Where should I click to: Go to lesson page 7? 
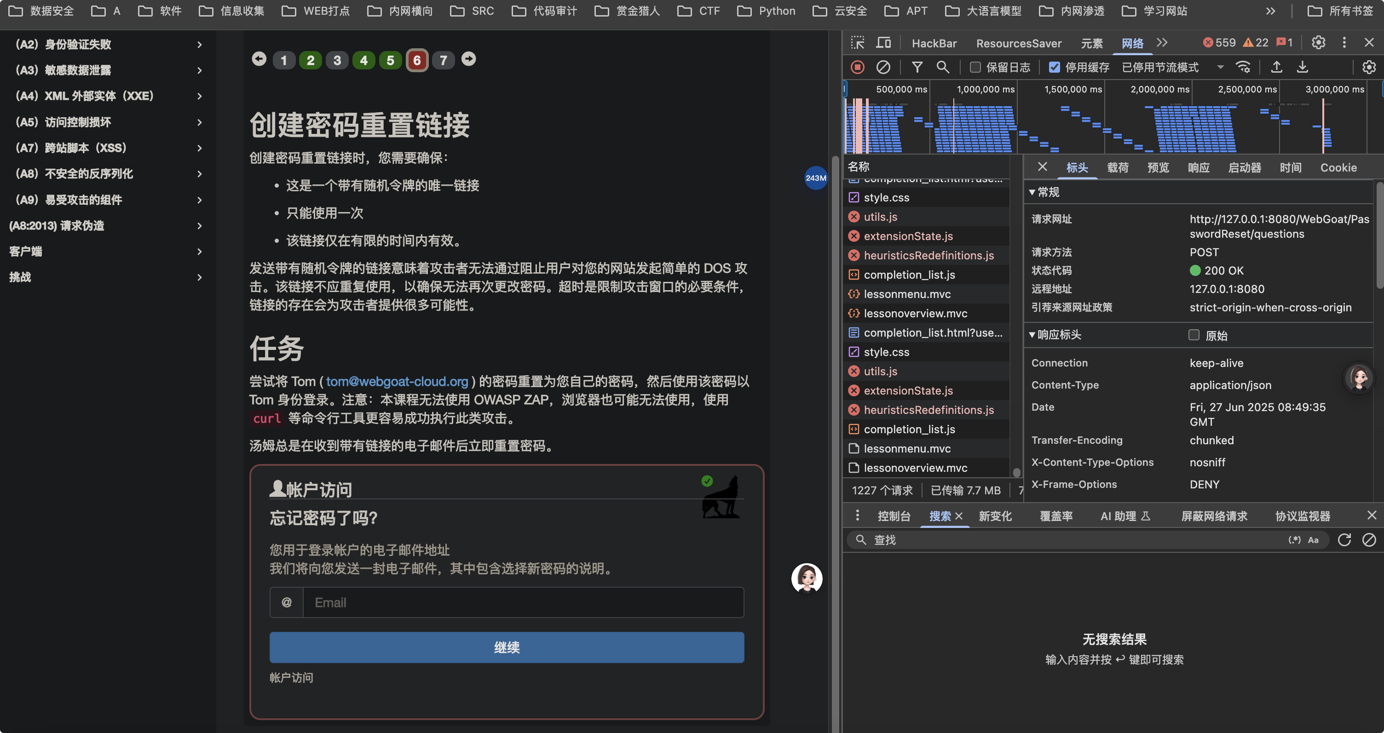444,60
